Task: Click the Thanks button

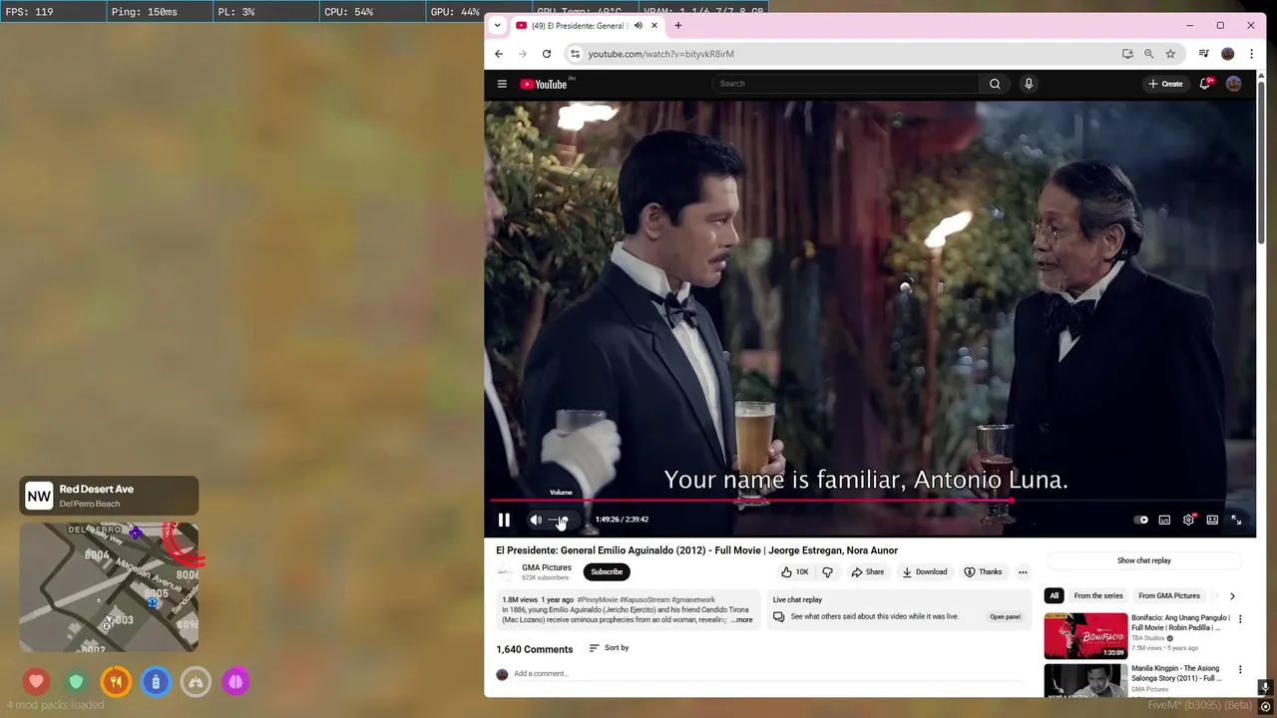Action: point(983,571)
